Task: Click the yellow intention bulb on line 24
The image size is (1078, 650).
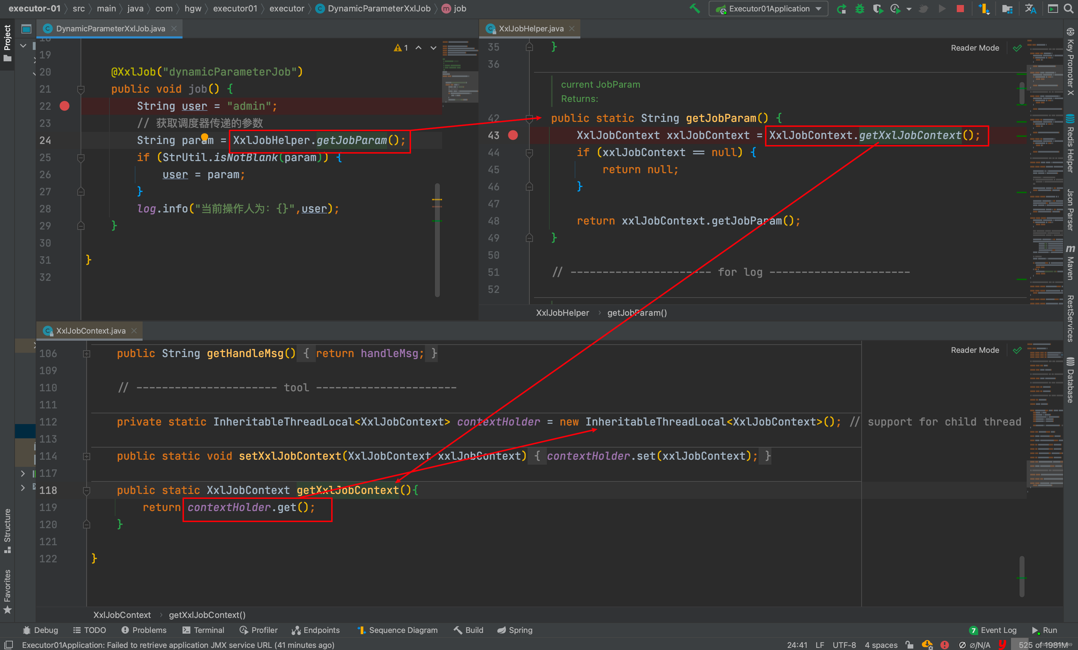Action: pos(204,137)
